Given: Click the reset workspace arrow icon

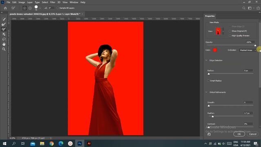Looking at the screenshot, I should pos(209,134).
